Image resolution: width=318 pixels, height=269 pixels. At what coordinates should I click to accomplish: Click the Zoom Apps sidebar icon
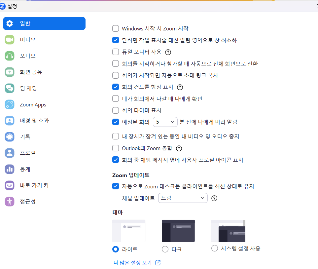coord(10,105)
